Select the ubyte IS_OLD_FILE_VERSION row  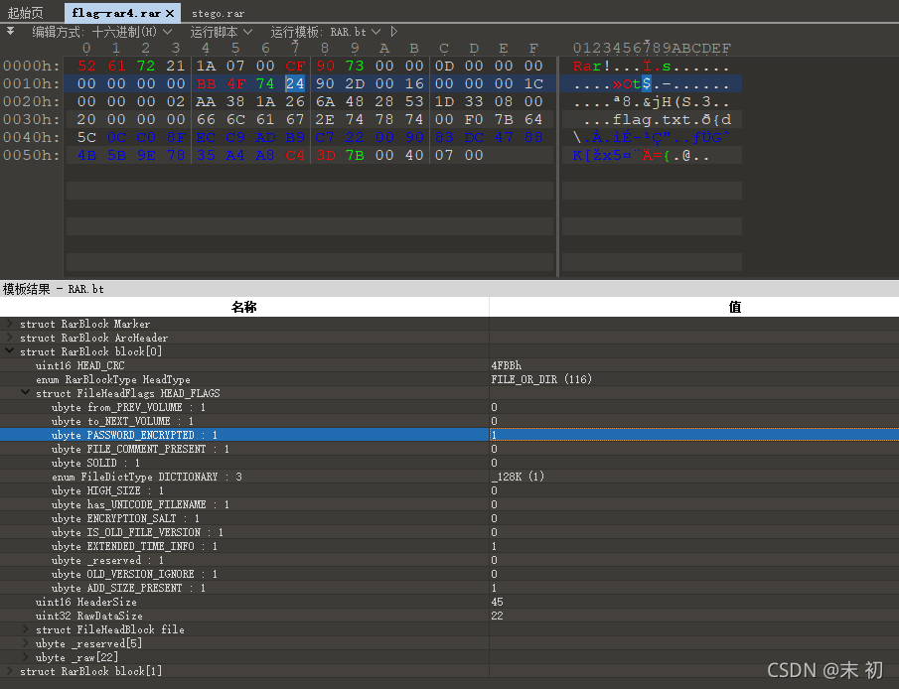(449, 532)
